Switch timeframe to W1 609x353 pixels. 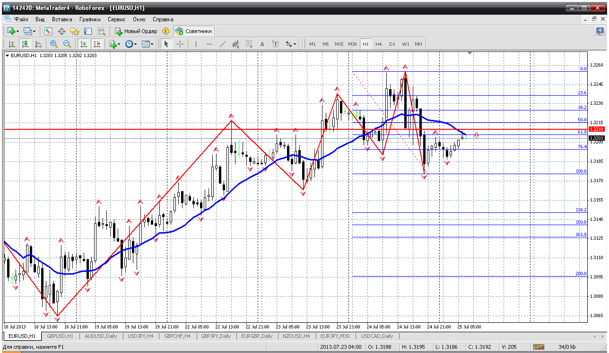tap(406, 44)
